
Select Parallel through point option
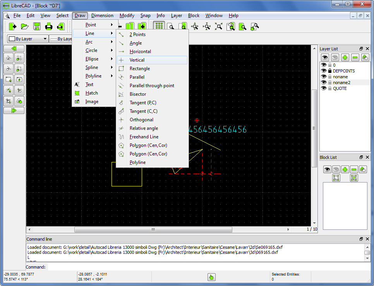point(152,86)
